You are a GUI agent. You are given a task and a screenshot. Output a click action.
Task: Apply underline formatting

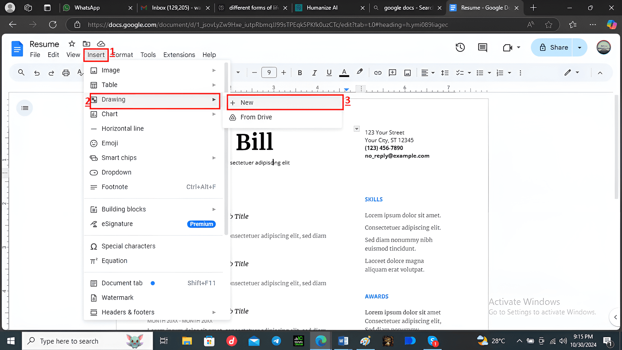pos(329,73)
